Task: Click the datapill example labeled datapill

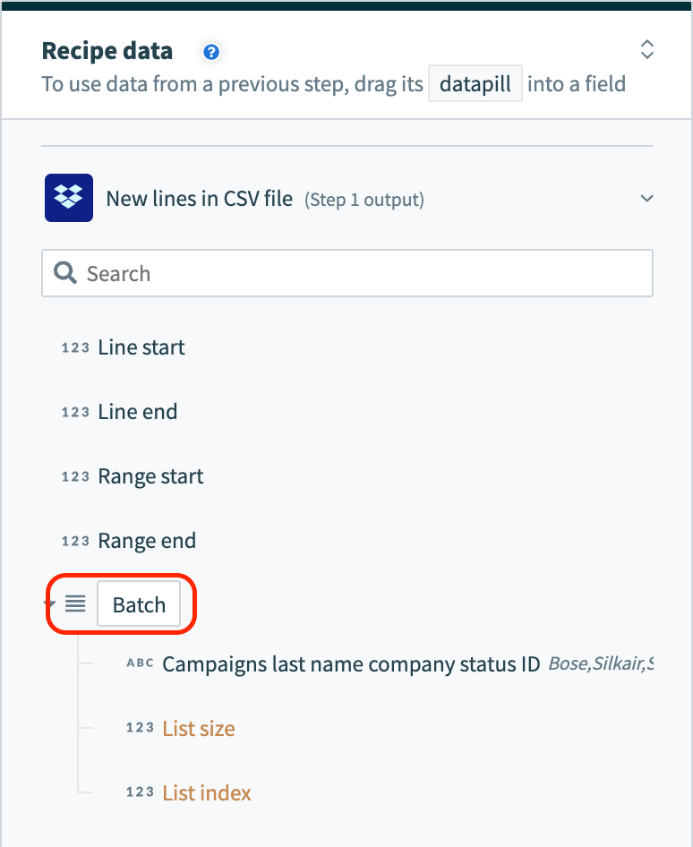Action: 475,83
